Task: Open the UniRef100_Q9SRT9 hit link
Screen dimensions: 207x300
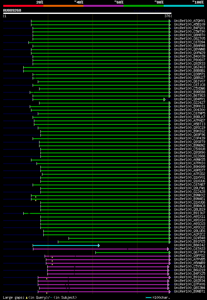Action: pos(190,142)
